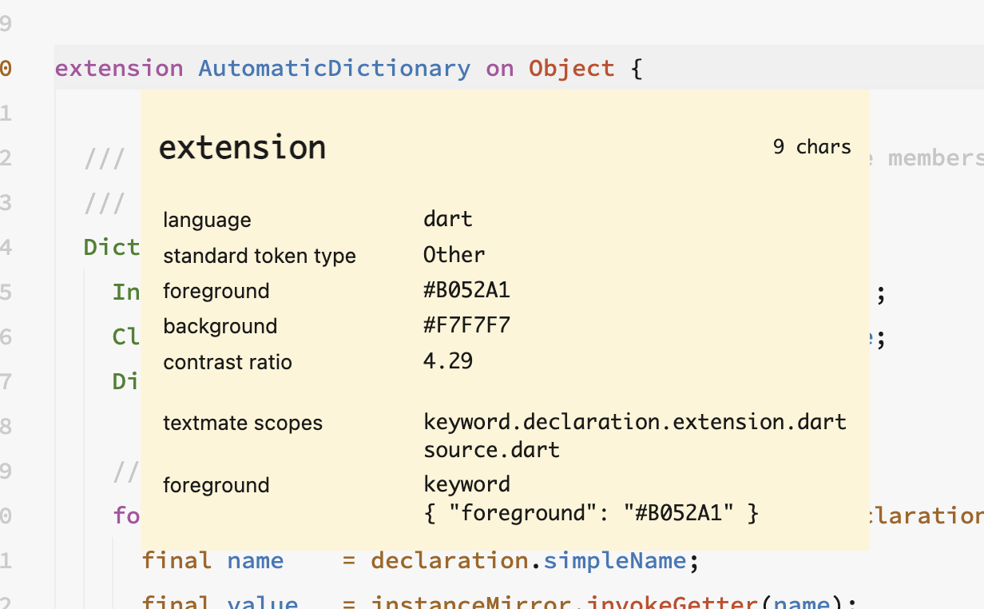Click the 9 chars label in the tooltip

tap(811, 146)
